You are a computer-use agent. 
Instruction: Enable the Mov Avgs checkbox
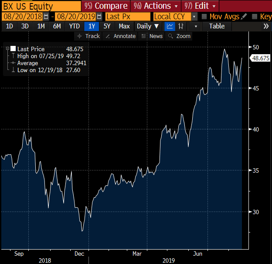pos(204,17)
